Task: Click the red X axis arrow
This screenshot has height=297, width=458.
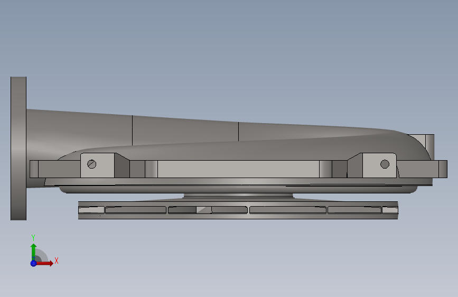Action: 44,263
